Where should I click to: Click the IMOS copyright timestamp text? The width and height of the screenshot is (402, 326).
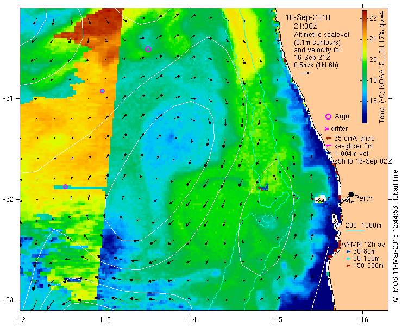coord(395,236)
